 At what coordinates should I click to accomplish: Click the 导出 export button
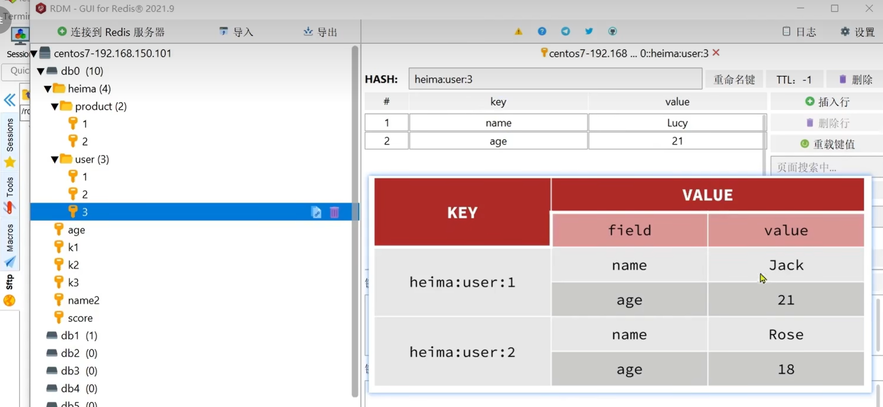320,32
